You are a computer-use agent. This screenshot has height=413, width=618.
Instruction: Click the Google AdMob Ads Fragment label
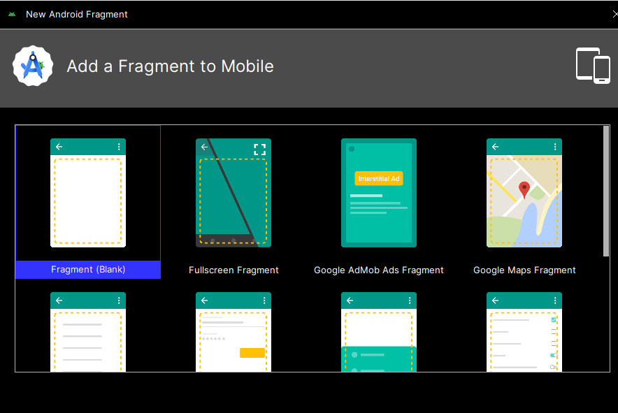(379, 270)
